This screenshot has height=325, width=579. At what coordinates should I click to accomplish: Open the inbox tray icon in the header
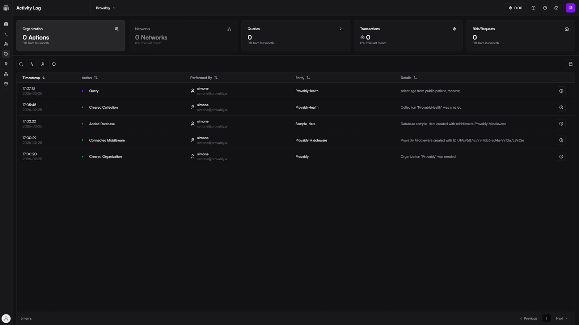556,8
